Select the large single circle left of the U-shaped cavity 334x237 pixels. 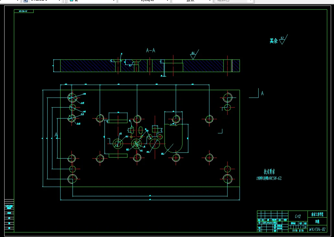point(155,144)
